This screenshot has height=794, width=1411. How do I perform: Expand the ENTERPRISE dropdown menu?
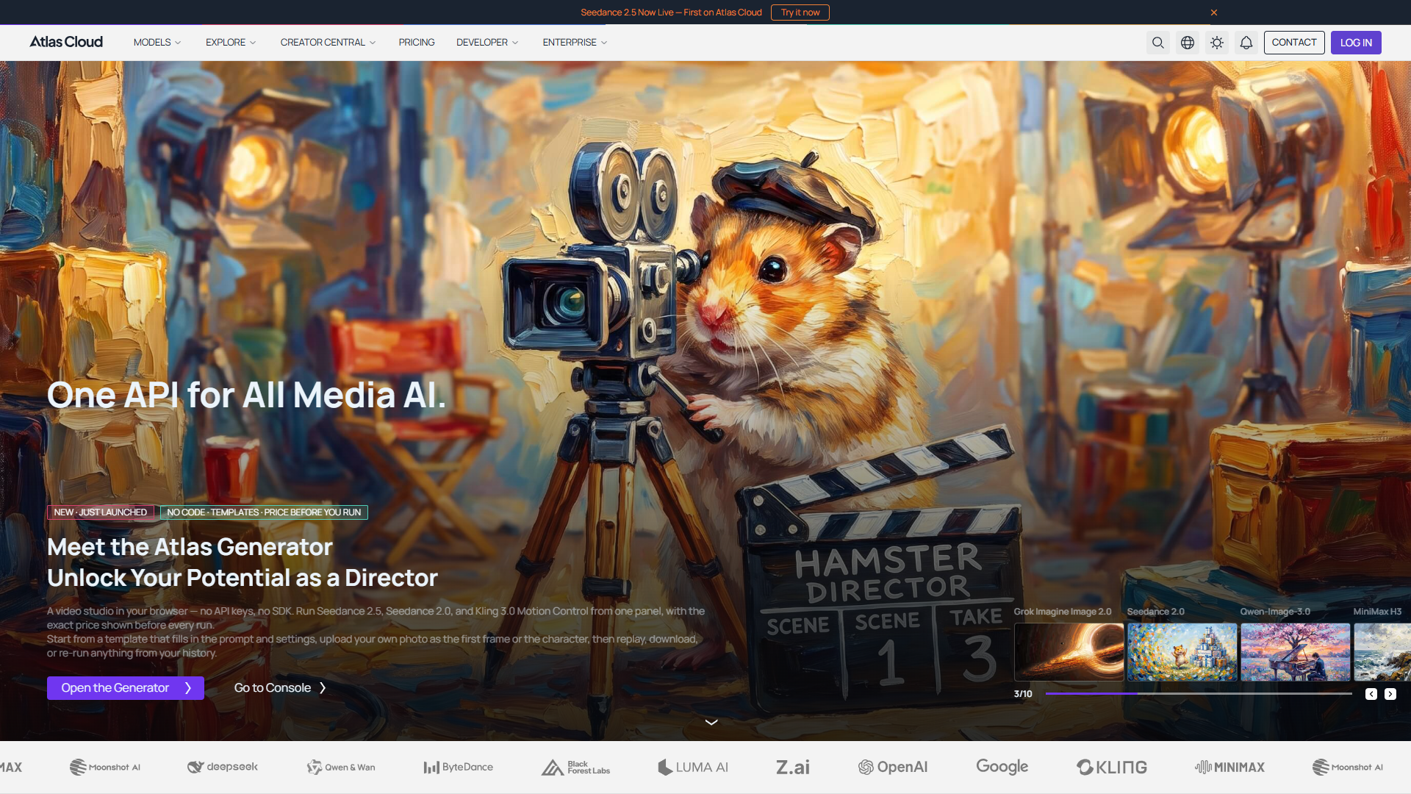pyautogui.click(x=575, y=43)
